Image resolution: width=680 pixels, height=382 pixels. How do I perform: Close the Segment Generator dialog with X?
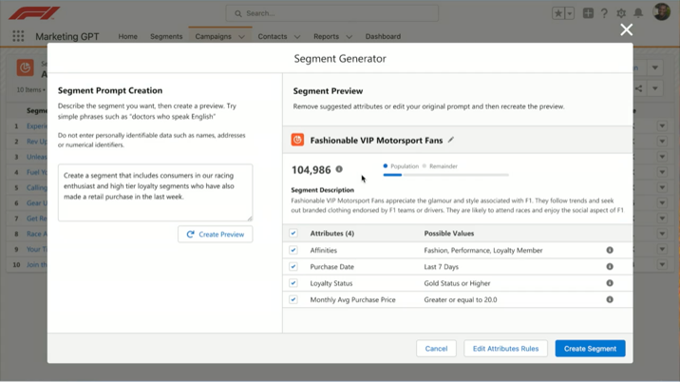tap(626, 29)
